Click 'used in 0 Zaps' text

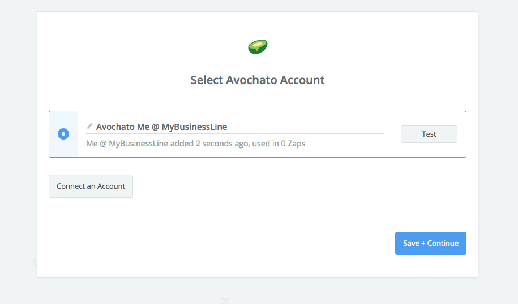279,144
